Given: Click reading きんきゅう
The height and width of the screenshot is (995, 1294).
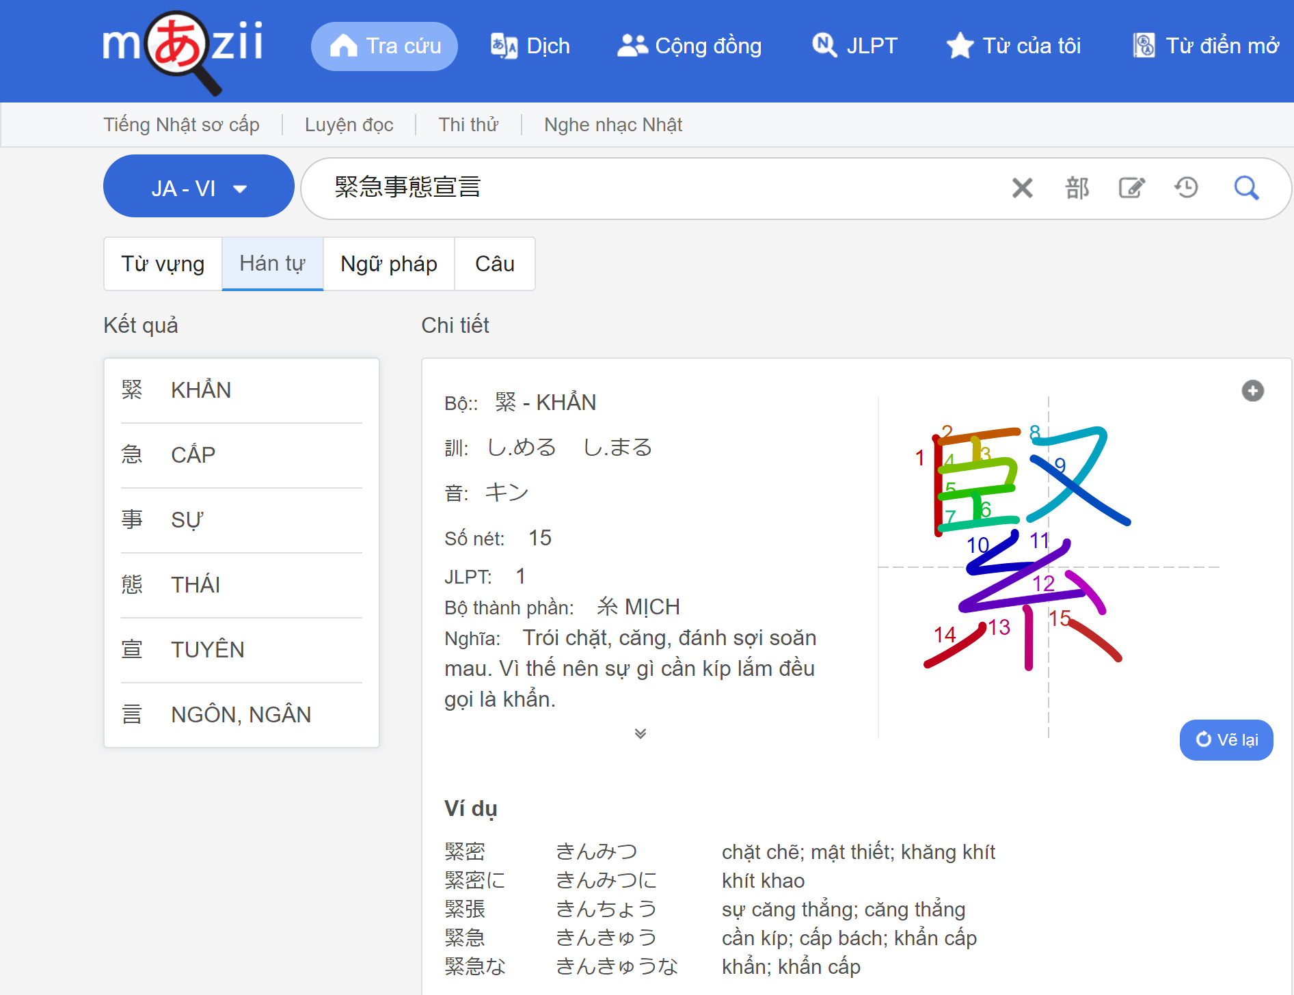Looking at the screenshot, I should tap(606, 938).
